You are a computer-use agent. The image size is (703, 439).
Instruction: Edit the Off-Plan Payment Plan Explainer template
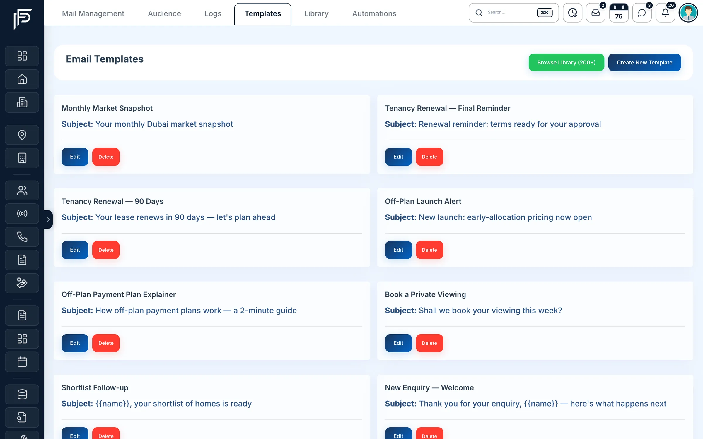coord(75,343)
